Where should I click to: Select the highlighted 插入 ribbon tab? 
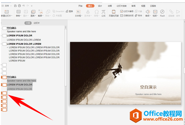tap(90, 6)
